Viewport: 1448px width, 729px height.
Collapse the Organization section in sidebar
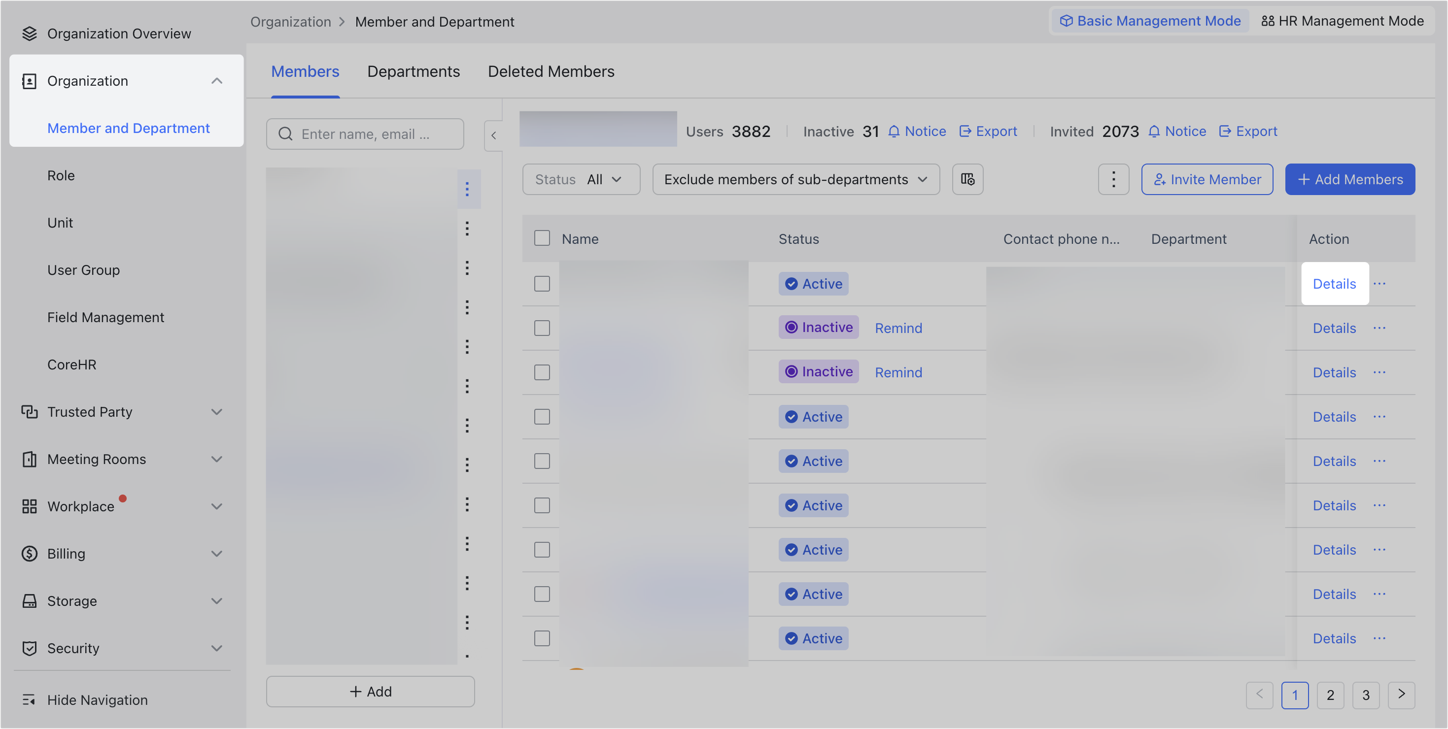[x=217, y=81]
